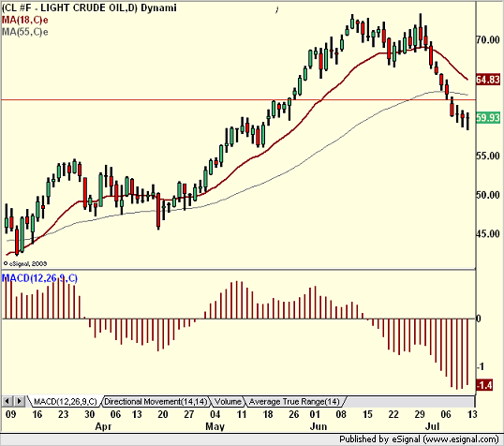
Task: Click the 70.00 price axis label
Action: [488, 40]
